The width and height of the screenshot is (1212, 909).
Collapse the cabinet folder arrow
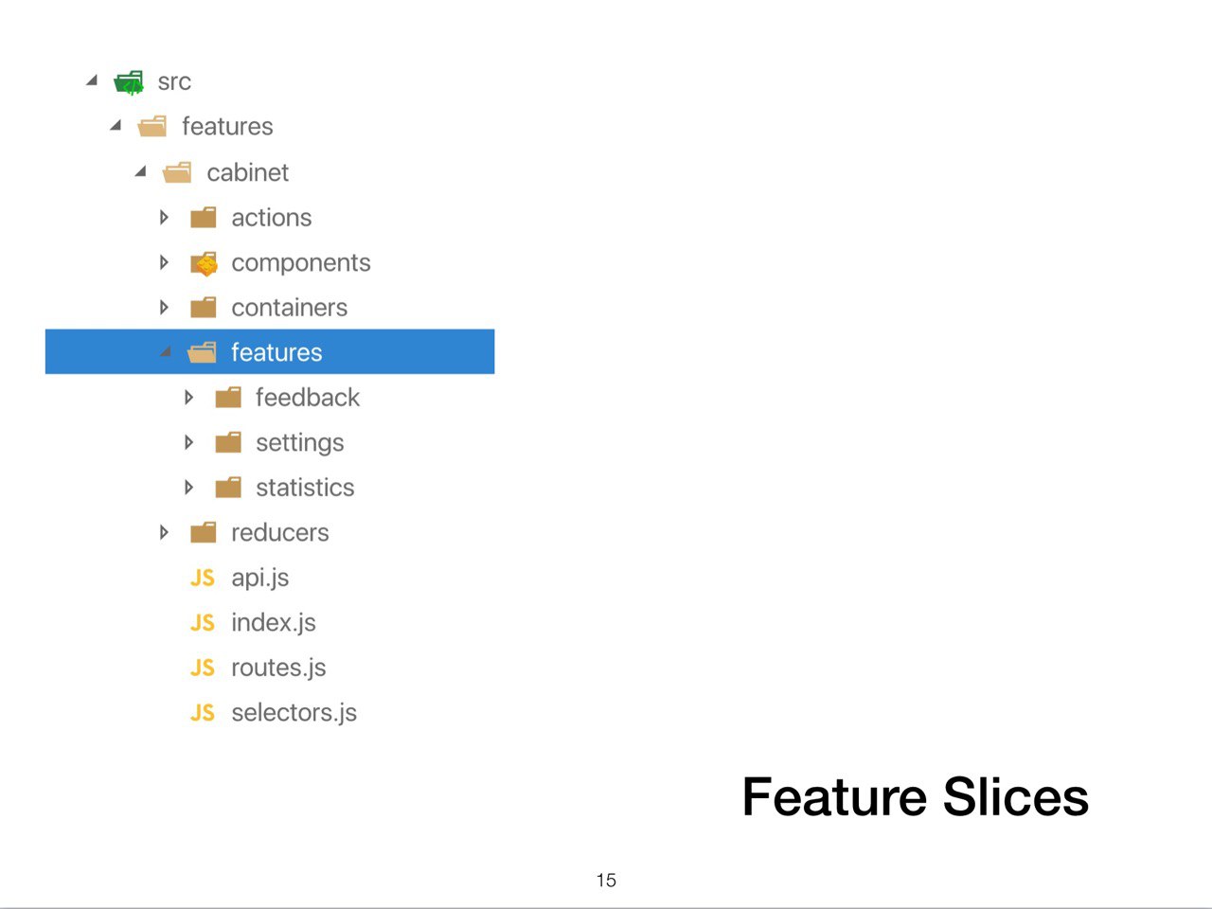click(141, 171)
